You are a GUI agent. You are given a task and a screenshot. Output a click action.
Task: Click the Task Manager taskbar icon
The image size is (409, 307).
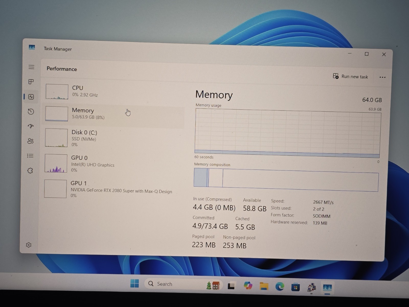tap(327, 288)
